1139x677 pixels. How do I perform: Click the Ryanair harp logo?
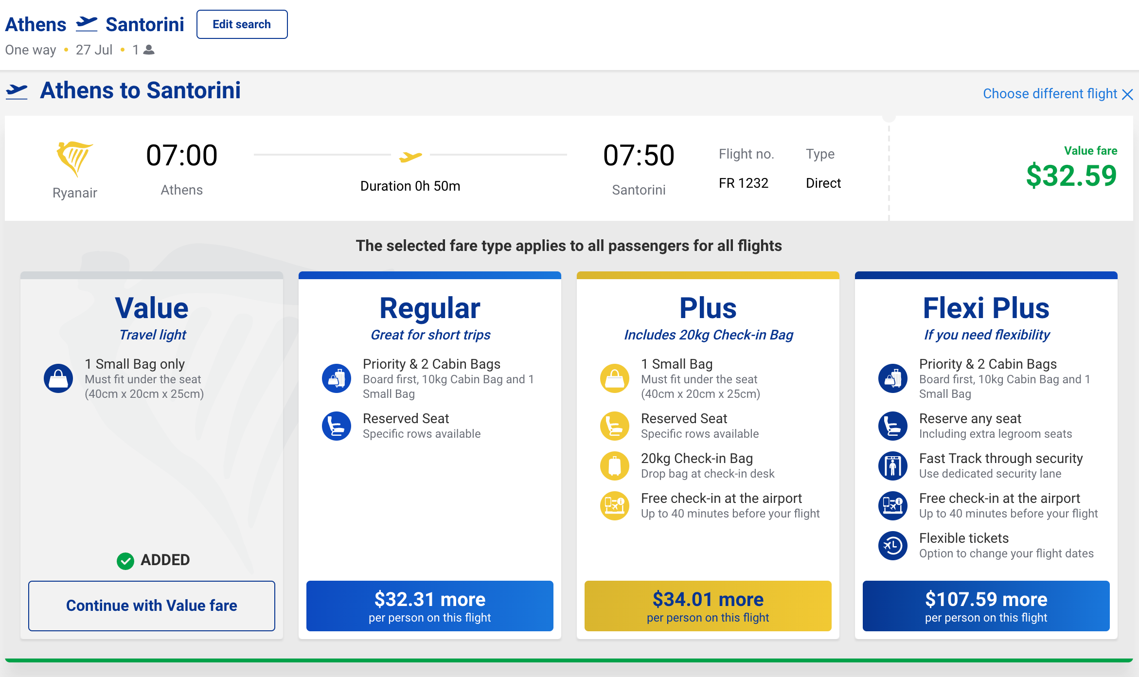pos(74,158)
